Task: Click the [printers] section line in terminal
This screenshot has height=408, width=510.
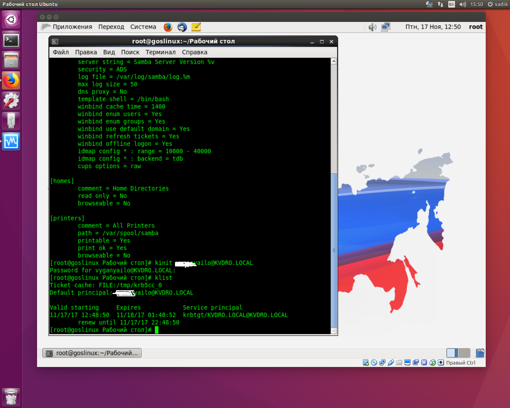Action: [x=67, y=218]
